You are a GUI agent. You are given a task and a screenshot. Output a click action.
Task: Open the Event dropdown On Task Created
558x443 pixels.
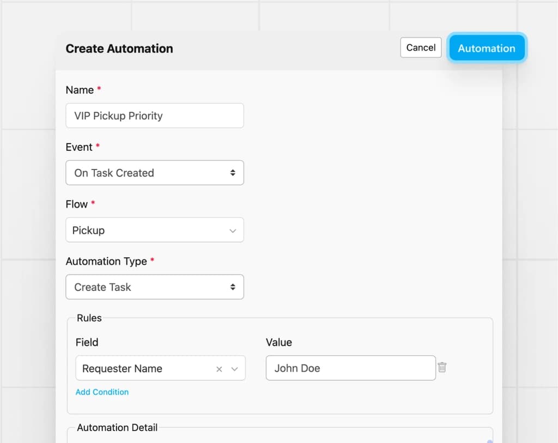[155, 173]
